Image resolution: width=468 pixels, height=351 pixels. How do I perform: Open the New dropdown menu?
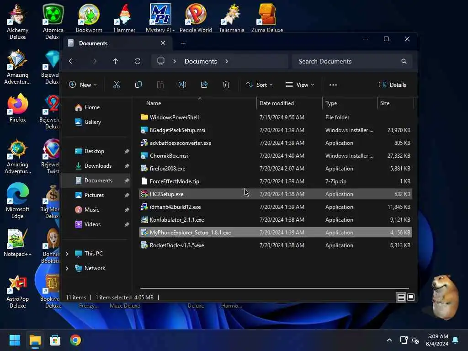tap(83, 85)
